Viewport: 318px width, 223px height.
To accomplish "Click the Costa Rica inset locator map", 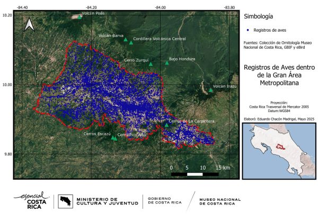I will tap(279, 151).
